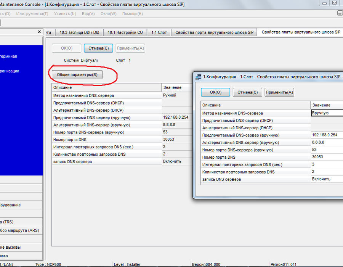This screenshot has width=343, height=267.
Task: Click the dialog's Значение column header
Action: pos(327,105)
